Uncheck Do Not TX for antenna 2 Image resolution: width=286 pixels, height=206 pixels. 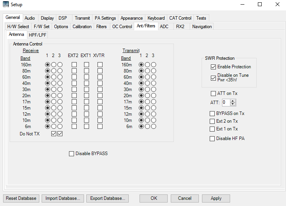click(54, 134)
